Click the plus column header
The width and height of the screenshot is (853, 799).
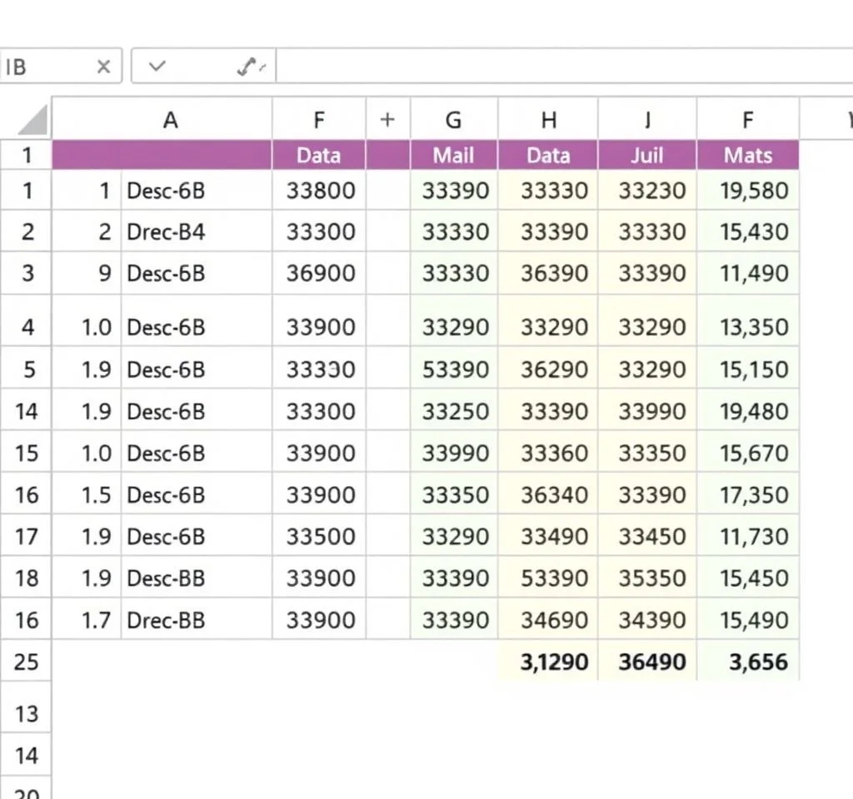pyautogui.click(x=387, y=120)
